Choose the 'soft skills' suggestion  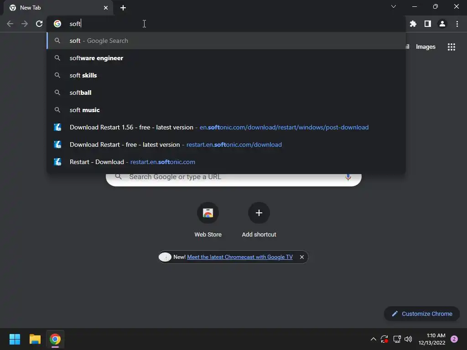pos(226,75)
